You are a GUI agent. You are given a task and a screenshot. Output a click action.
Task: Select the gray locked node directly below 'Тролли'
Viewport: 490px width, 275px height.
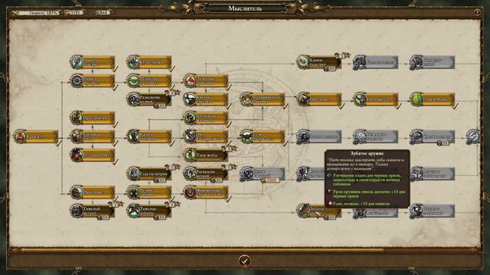pos(376,137)
